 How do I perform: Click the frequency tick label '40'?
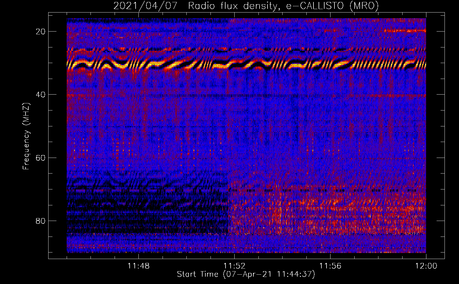(41, 95)
